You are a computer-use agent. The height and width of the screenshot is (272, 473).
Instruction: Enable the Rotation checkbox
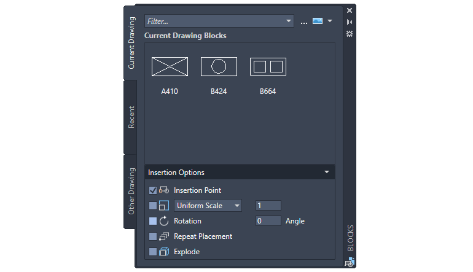153,221
